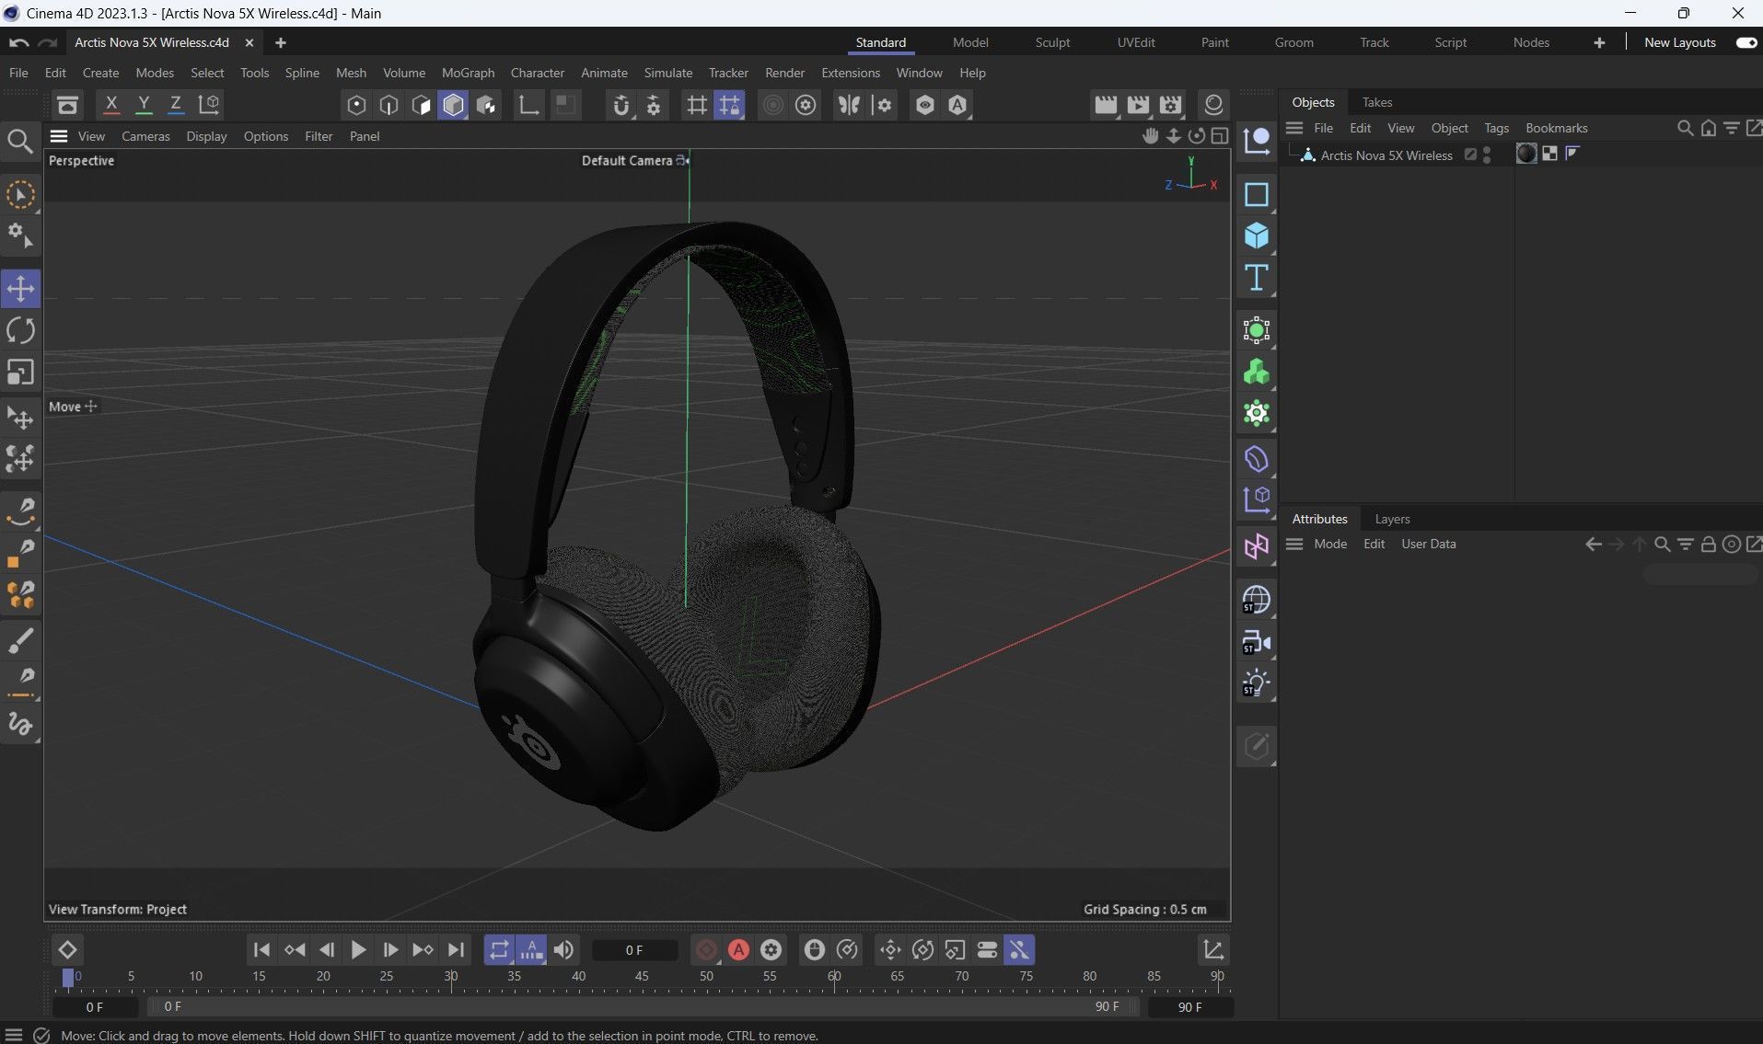Go to end of animation
This screenshot has width=1763, height=1044.
(x=456, y=950)
